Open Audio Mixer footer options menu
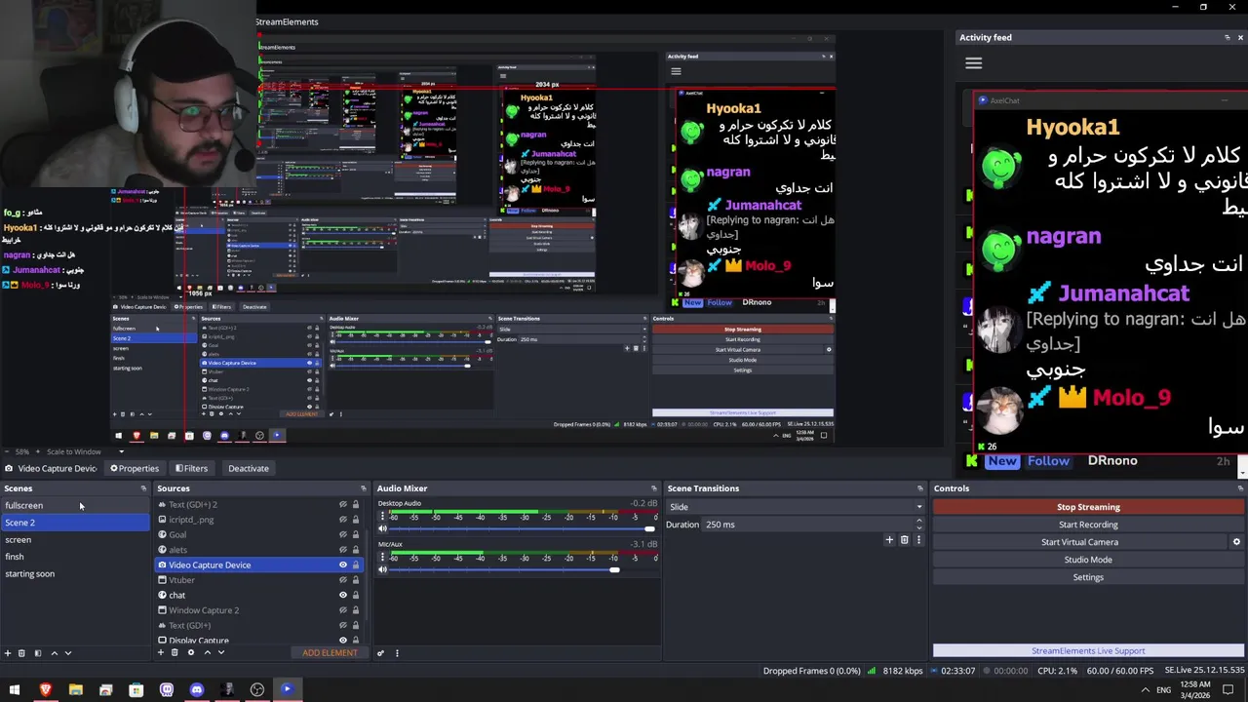1248x702 pixels. 397,653
